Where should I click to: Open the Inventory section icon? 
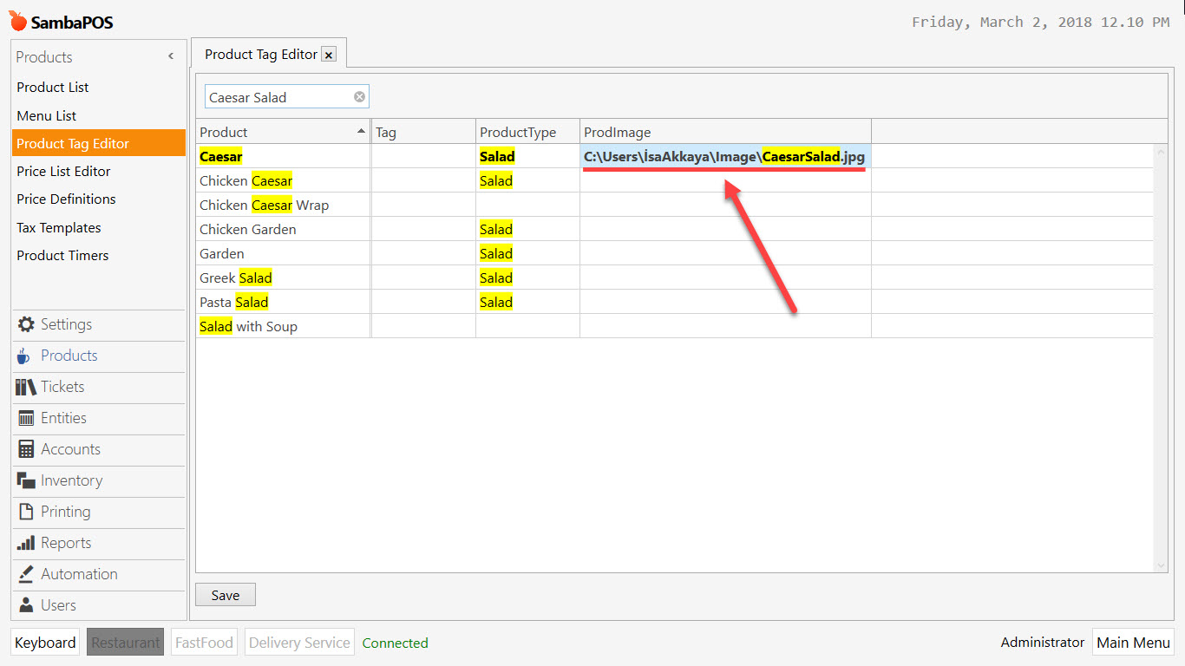click(26, 480)
